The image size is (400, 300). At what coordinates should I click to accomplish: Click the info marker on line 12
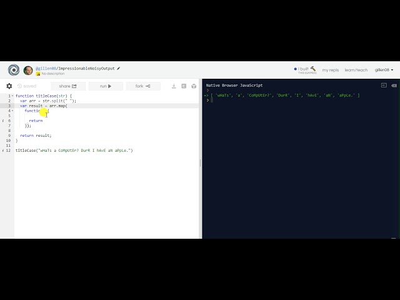pyautogui.click(x=2, y=151)
